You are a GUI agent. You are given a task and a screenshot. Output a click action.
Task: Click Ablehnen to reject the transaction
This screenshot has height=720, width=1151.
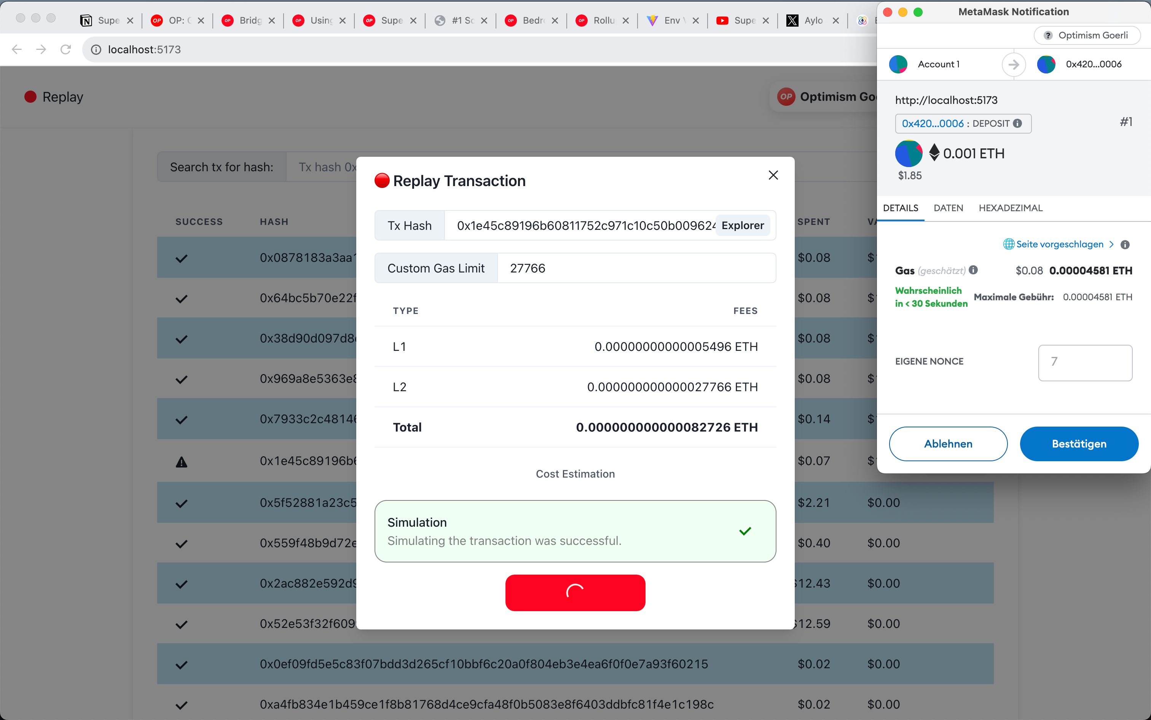[948, 443]
